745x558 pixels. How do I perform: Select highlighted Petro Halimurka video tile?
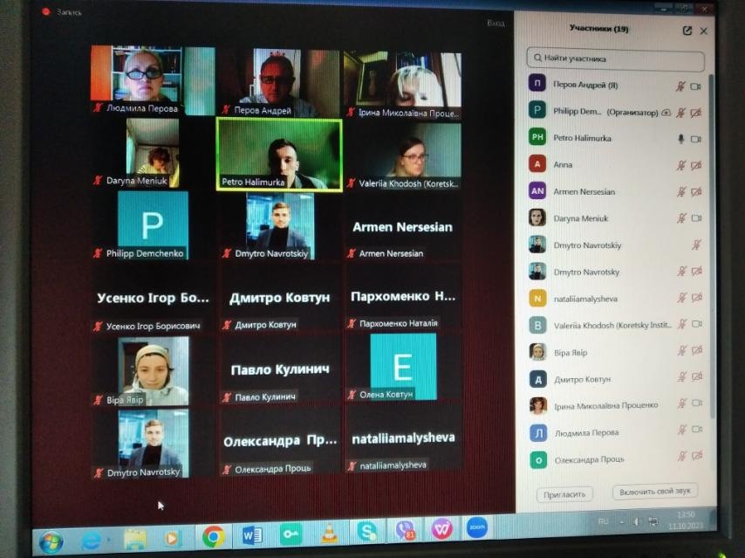279,155
